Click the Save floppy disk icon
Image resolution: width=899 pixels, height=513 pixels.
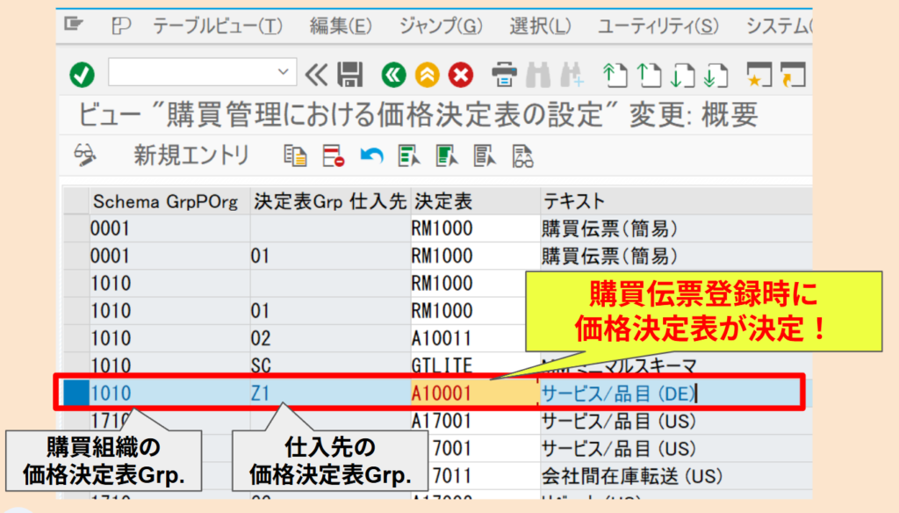349,75
